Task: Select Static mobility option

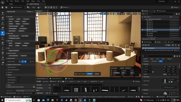Action: (165, 74)
